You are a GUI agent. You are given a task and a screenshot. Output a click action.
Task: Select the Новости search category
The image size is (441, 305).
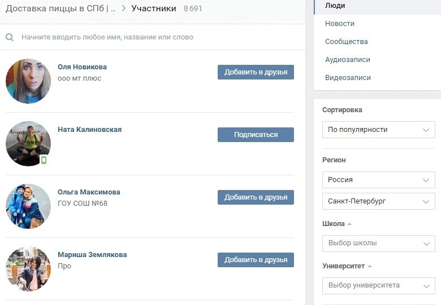pos(340,24)
